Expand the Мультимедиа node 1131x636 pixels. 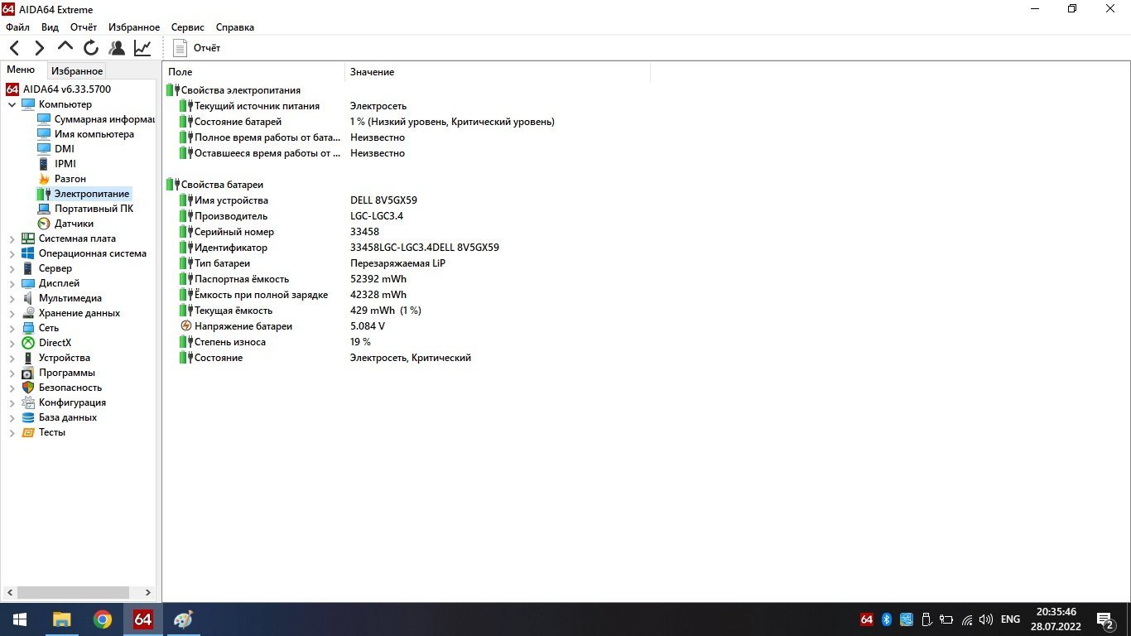12,298
